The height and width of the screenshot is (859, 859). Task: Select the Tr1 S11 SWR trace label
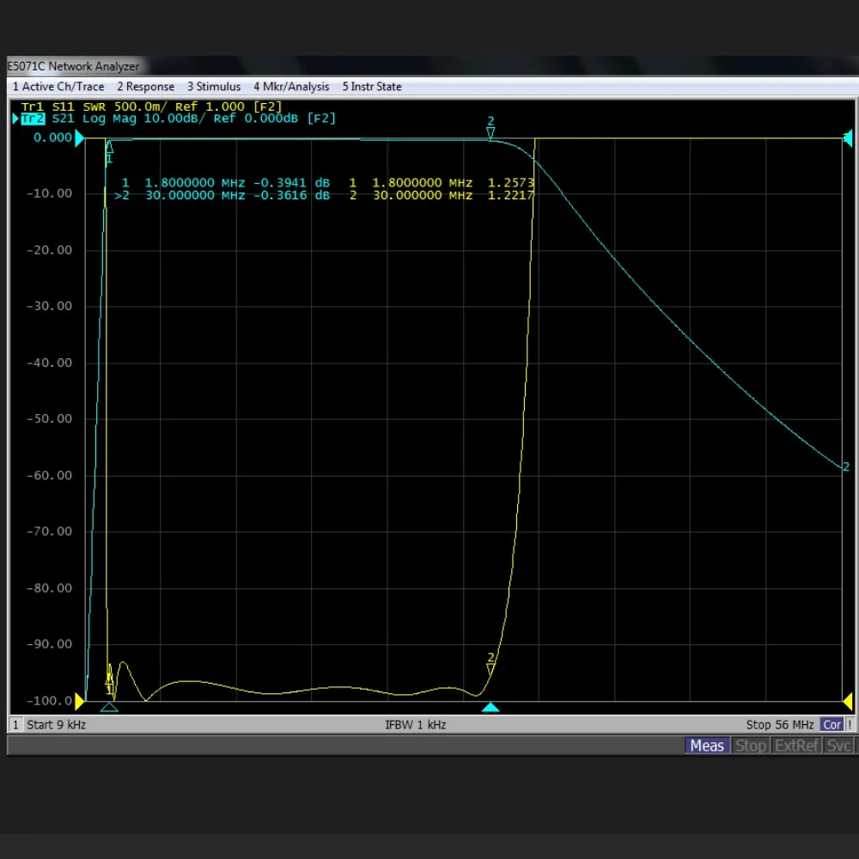click(151, 107)
